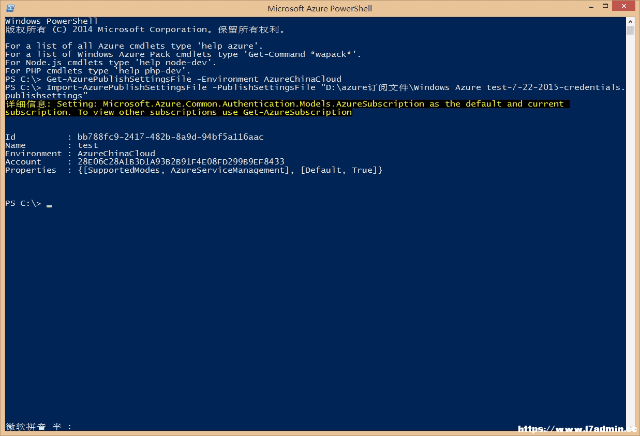Click the scrollbar down arrow
This screenshot has height=436, width=640.
click(x=630, y=426)
